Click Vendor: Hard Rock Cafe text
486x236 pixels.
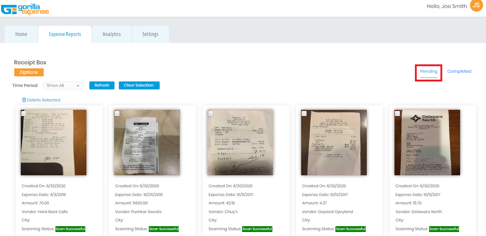[x=45, y=212]
